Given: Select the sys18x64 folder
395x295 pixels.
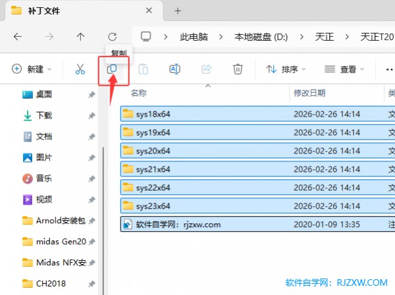Looking at the screenshot, I should (257, 114).
